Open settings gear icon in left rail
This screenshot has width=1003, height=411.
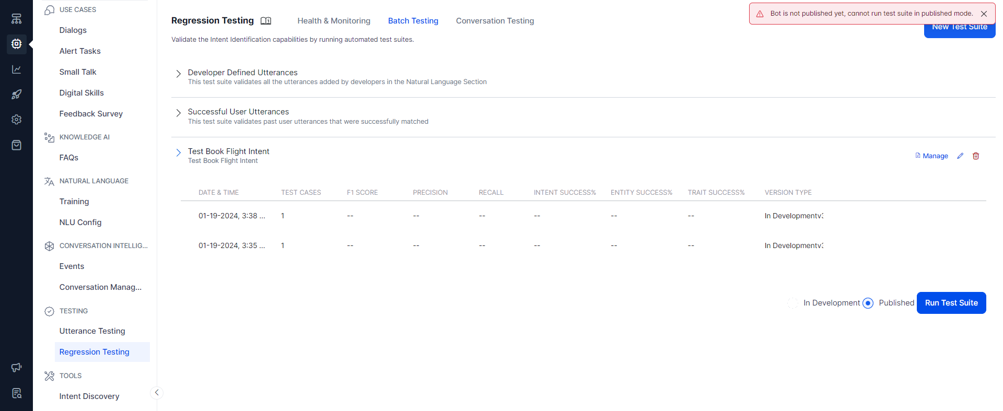coord(17,120)
